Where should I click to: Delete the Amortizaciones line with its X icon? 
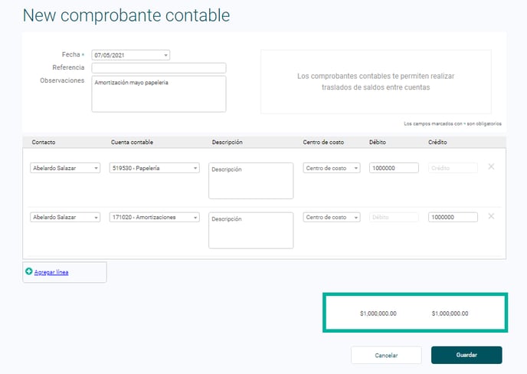(491, 216)
